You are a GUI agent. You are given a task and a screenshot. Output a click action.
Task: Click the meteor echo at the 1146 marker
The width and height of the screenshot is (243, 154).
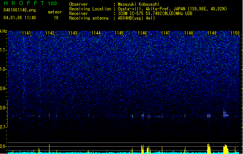coord(143,115)
